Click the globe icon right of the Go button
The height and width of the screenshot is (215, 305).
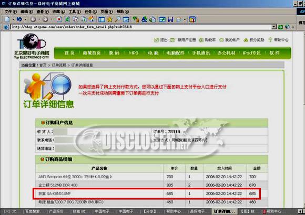coord(287,27)
